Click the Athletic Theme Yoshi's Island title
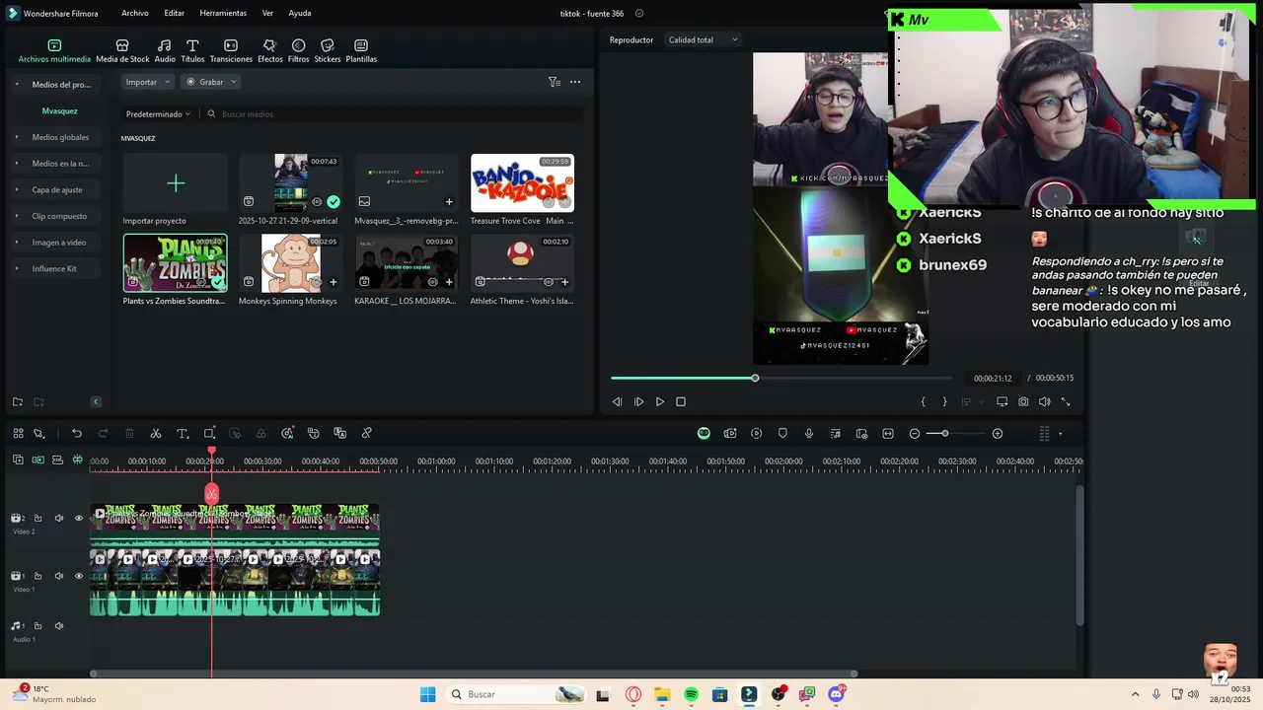The image size is (1263, 710). coord(522,301)
